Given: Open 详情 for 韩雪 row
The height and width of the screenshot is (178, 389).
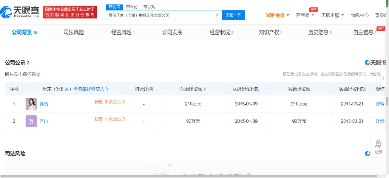Looking at the screenshot, I should (380, 104).
